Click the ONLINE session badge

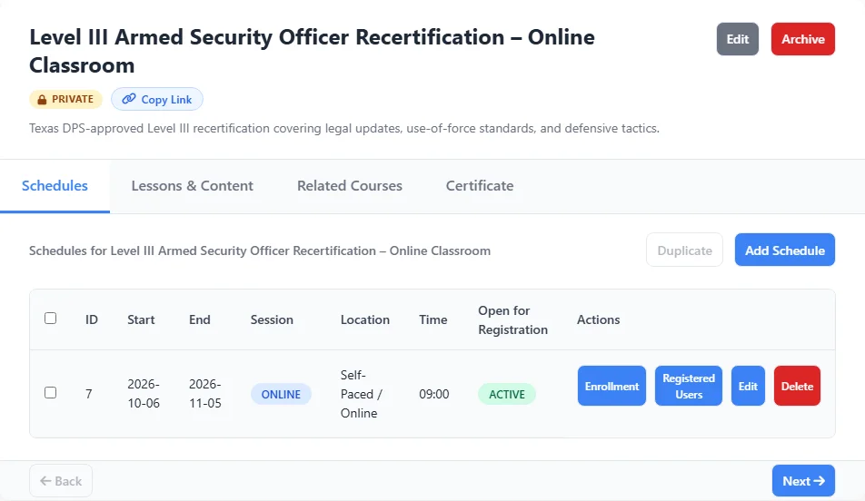tap(281, 394)
